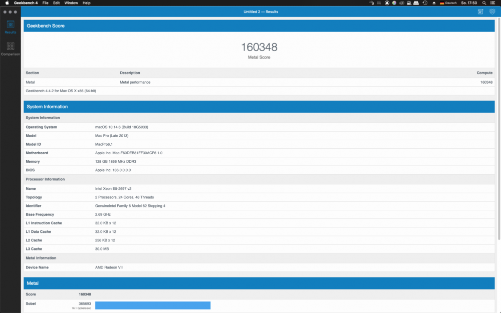Click the Compute value 160348 in table
This screenshot has width=501, height=313.
[x=486, y=82]
